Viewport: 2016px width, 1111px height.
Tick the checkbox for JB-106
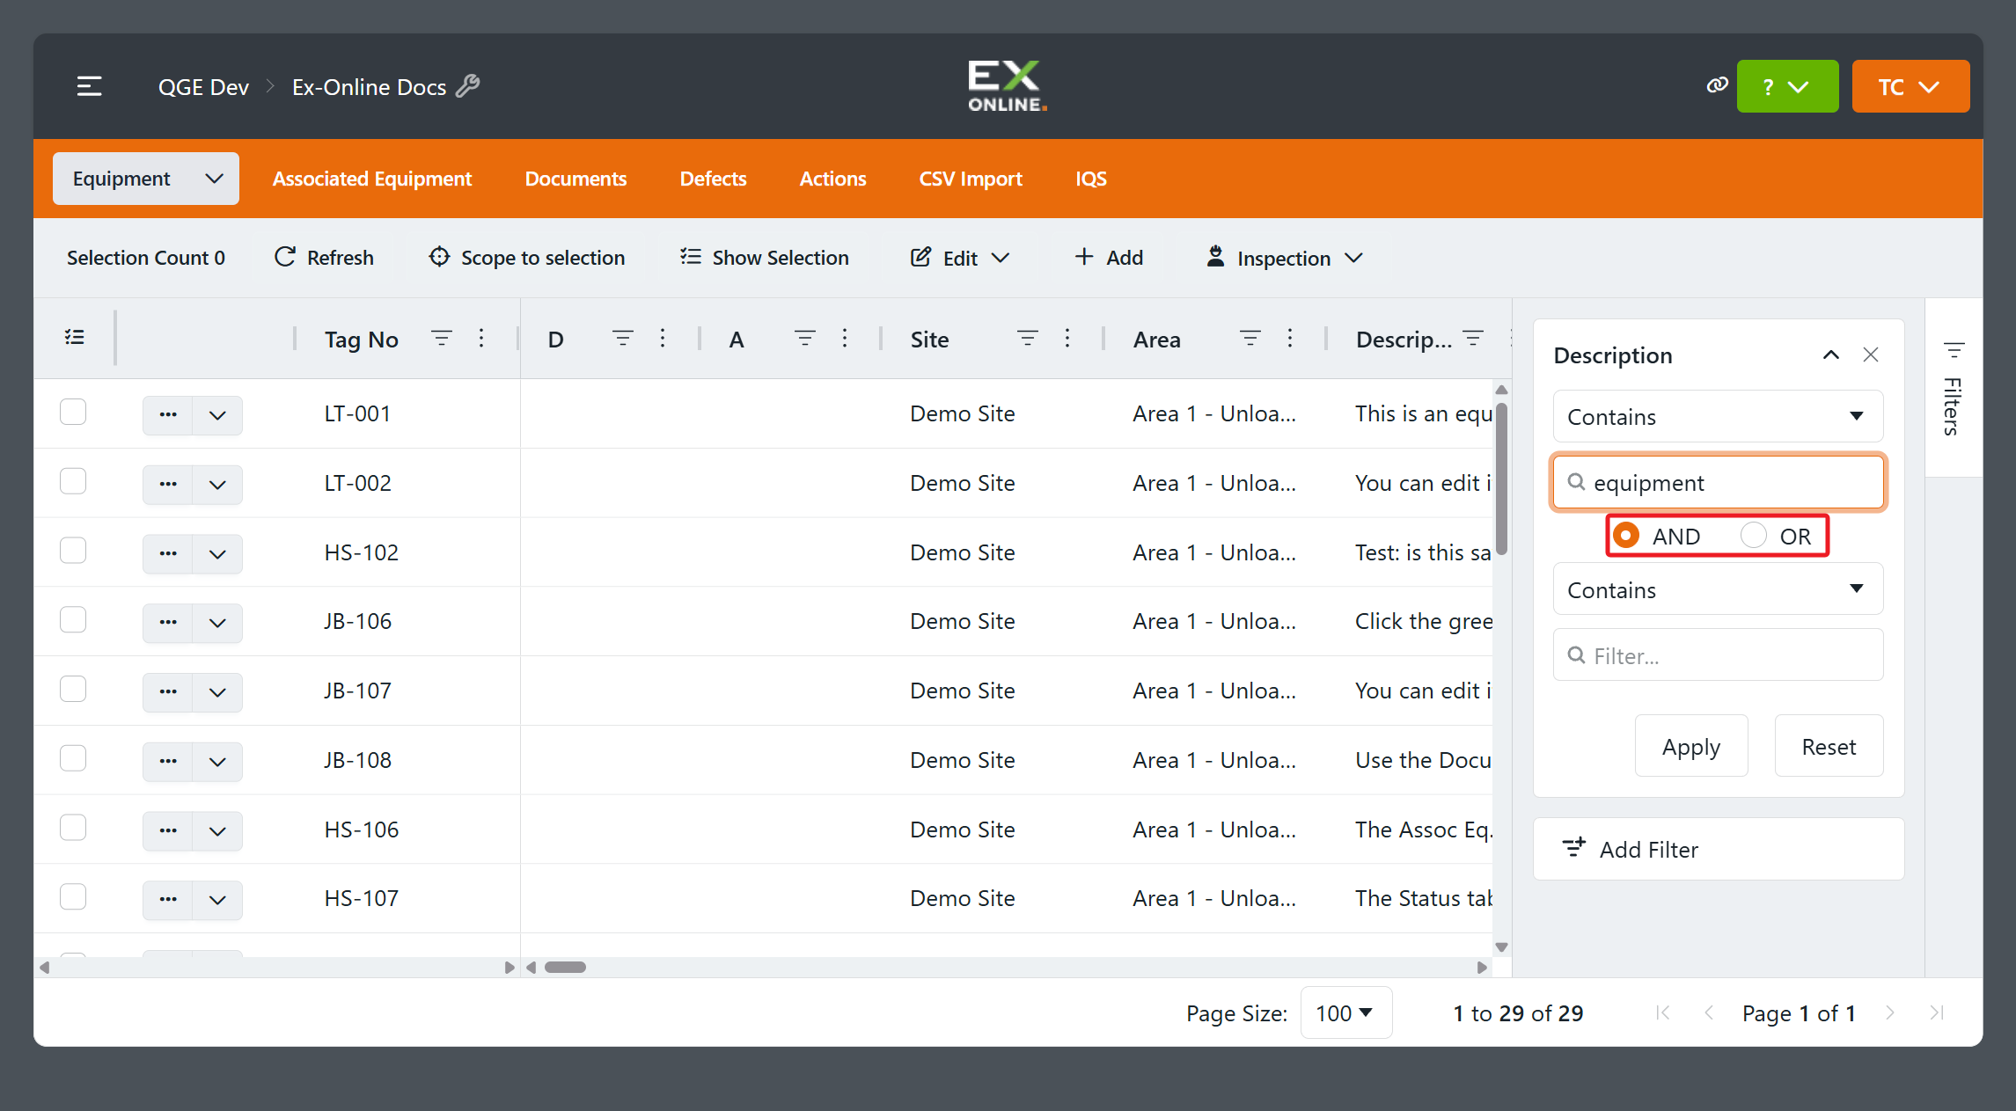point(73,619)
